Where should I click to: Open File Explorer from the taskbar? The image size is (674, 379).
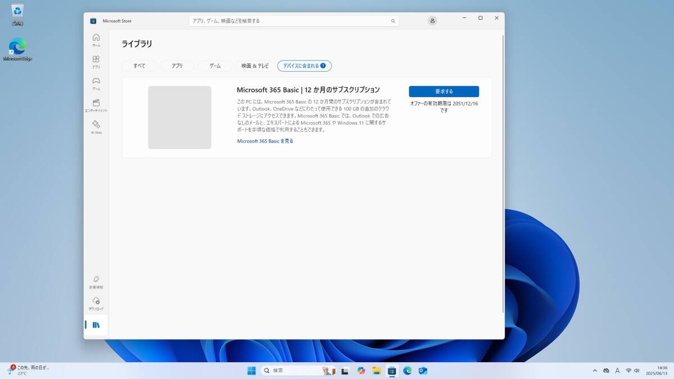tap(376, 371)
